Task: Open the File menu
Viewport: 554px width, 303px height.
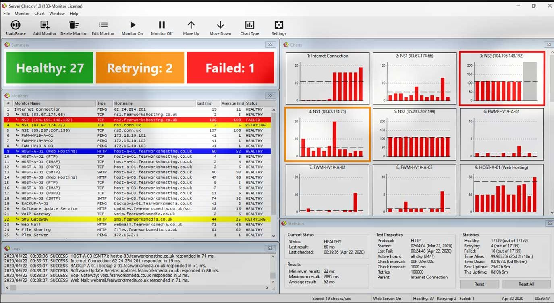Action: pyautogui.click(x=6, y=13)
